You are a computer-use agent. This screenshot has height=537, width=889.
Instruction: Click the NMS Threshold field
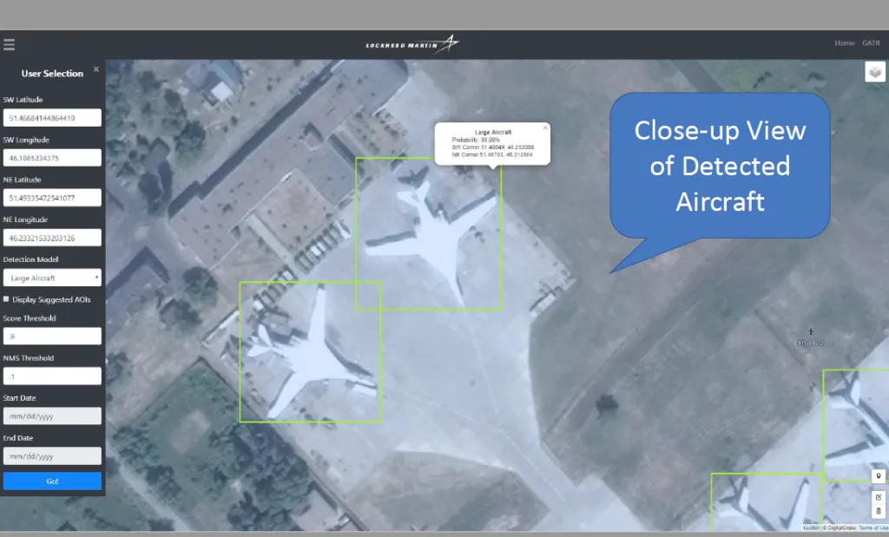pyautogui.click(x=52, y=377)
